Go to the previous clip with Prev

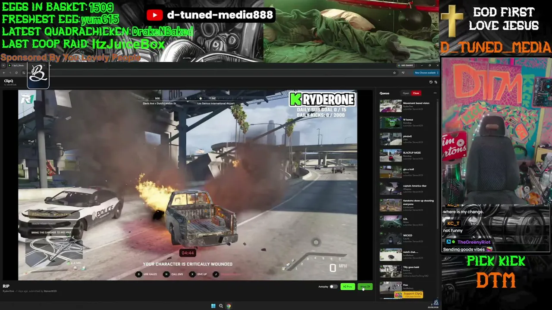(348, 287)
